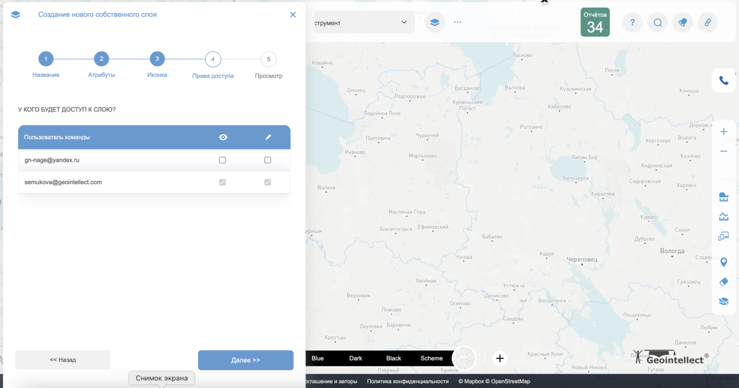Click the paperclip link icon top right

[x=708, y=22]
